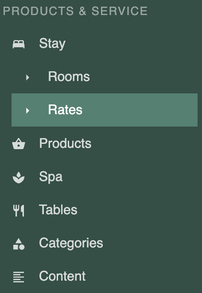The image size is (202, 293).
Task: Click empty area of highlighted Rates row
Action: [140, 110]
